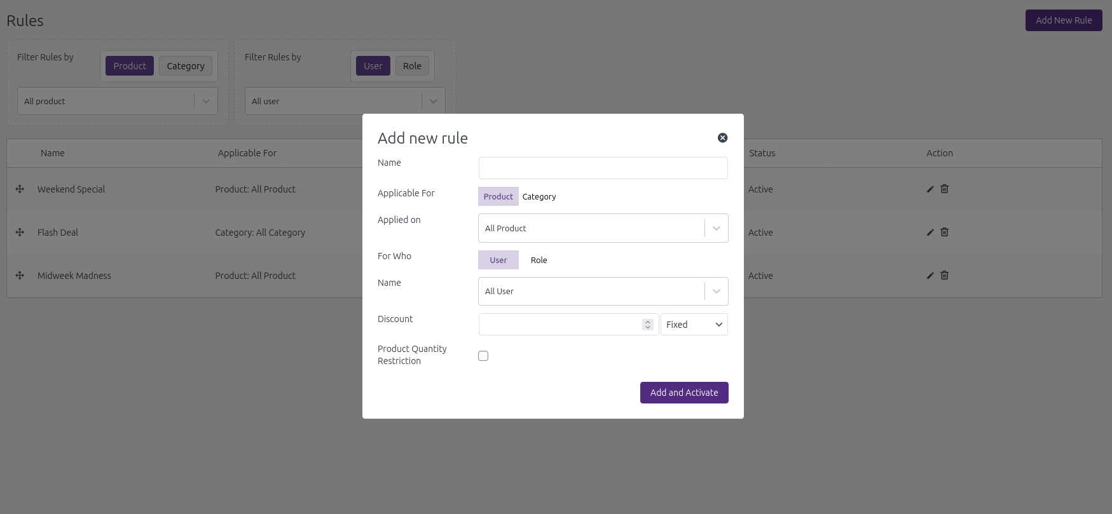The width and height of the screenshot is (1112, 514).
Task: Click the Add New Rule button
Action: tap(1064, 20)
